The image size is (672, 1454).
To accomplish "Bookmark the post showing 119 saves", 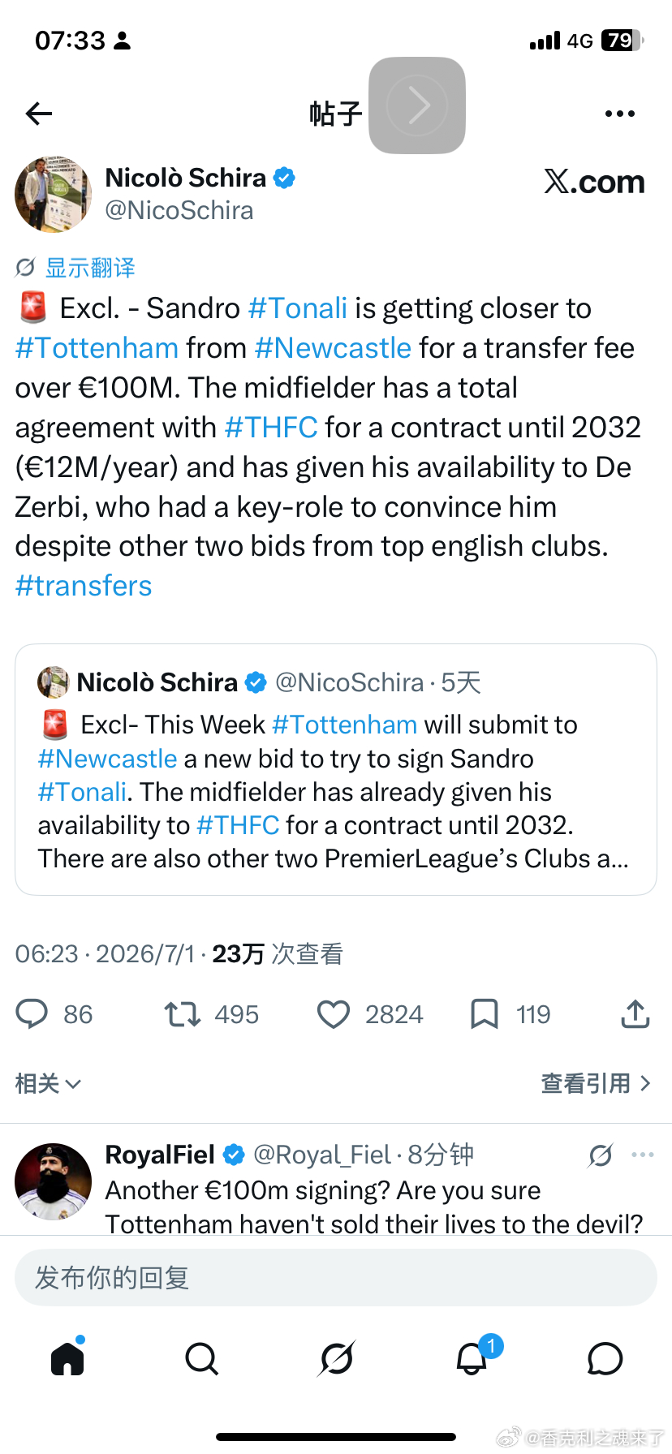I will (x=485, y=1014).
